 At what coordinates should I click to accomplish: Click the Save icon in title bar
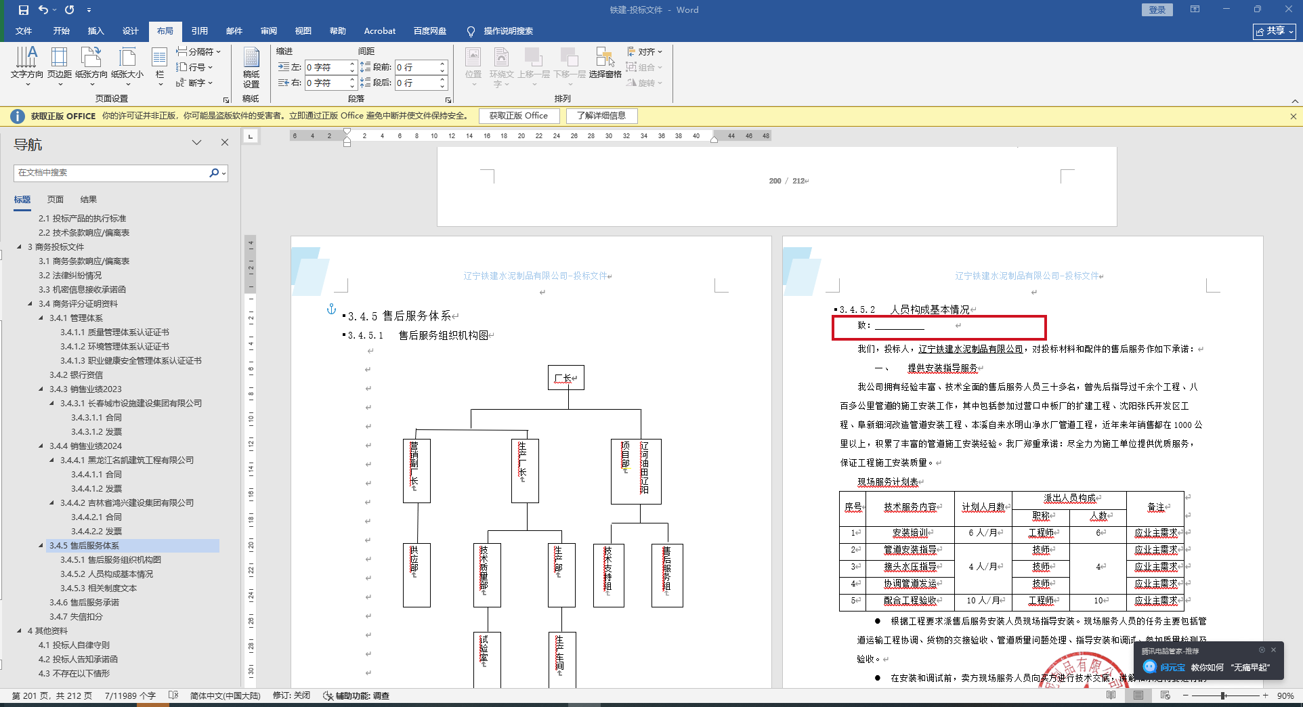click(24, 10)
